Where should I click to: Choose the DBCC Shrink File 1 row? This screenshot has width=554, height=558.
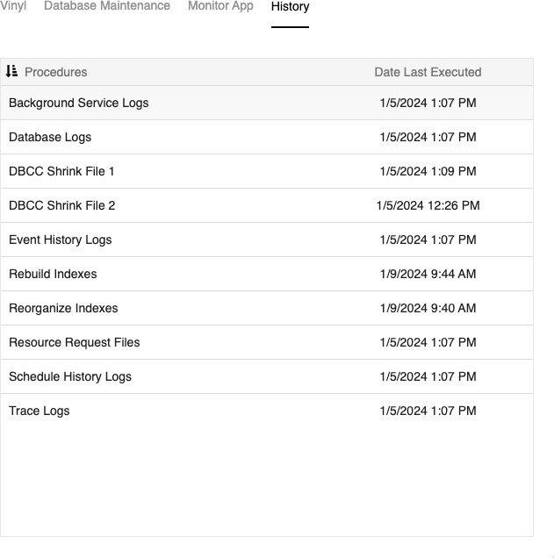point(61,171)
